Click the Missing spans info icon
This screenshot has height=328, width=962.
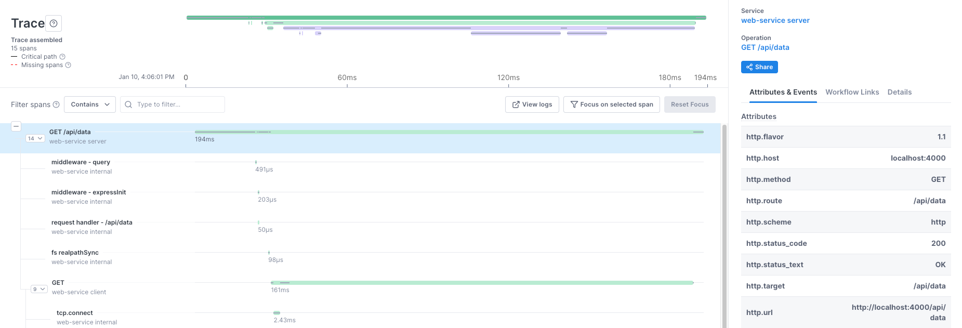[x=68, y=65]
